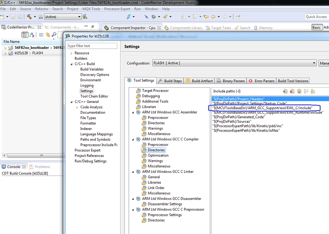The width and height of the screenshot is (329, 234).
Task: Click the binary file icon next to the build hammer
Action: pos(41,17)
